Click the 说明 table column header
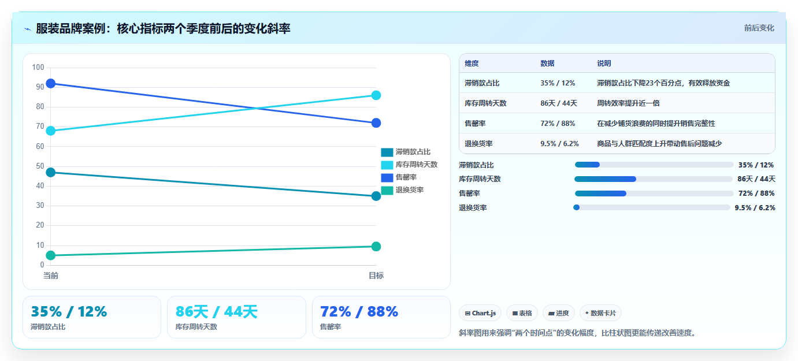The image size is (798, 361). tap(604, 64)
